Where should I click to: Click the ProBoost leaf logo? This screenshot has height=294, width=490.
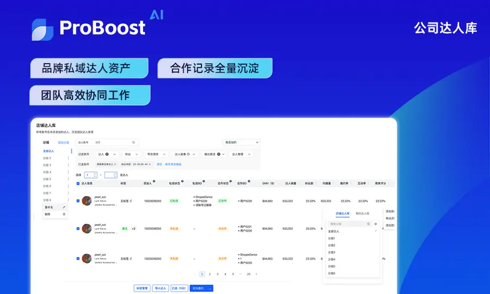point(42,29)
